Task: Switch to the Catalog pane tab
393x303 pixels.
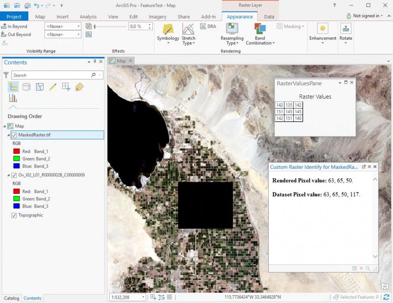Action: tap(12, 298)
